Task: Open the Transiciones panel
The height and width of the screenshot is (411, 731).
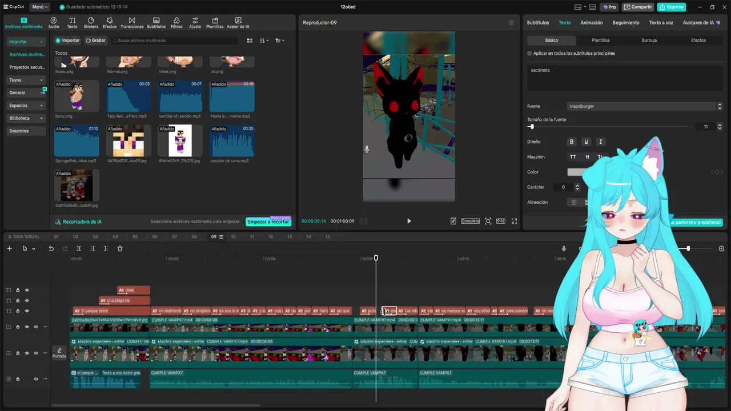Action: click(132, 23)
